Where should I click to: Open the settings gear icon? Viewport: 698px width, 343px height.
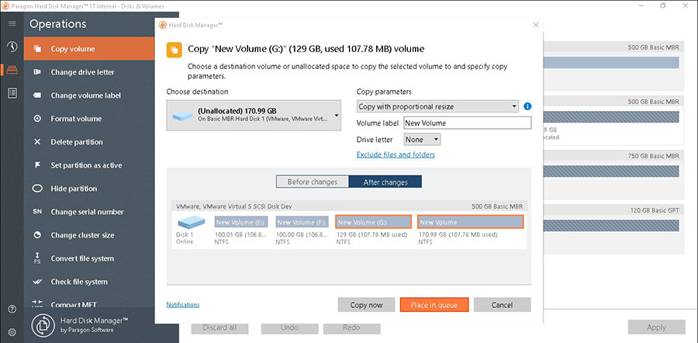click(12, 332)
